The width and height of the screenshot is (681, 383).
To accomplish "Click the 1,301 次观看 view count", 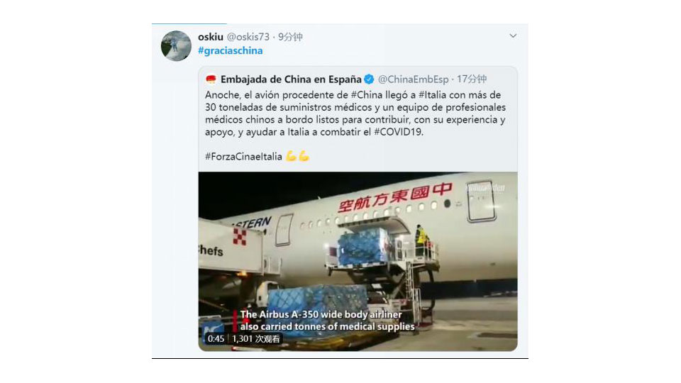I will 256,339.
